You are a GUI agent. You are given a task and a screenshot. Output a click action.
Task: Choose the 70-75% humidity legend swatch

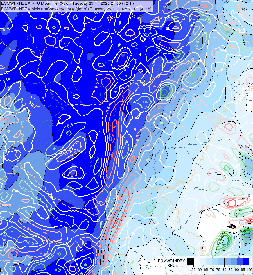click(215, 262)
